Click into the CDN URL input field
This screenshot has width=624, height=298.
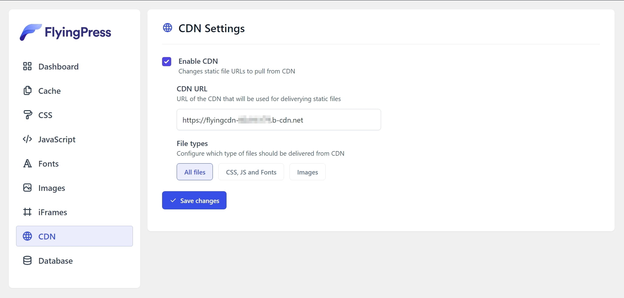(x=279, y=120)
